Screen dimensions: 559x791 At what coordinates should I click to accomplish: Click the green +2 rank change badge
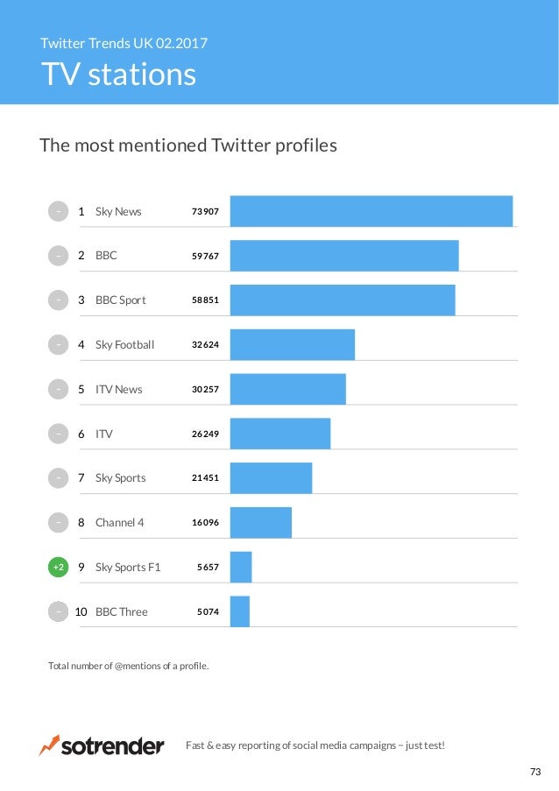click(x=58, y=567)
